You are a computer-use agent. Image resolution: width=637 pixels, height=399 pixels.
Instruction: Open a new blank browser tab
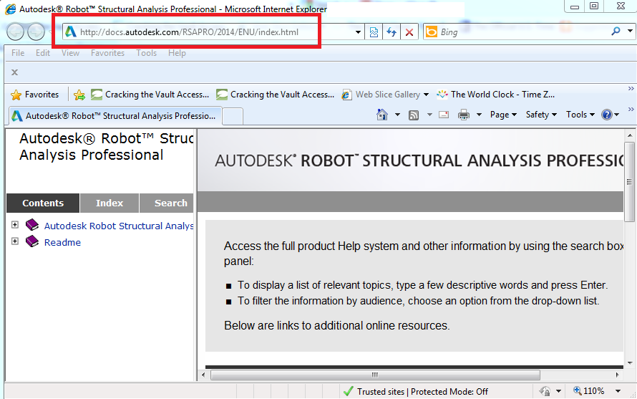233,116
